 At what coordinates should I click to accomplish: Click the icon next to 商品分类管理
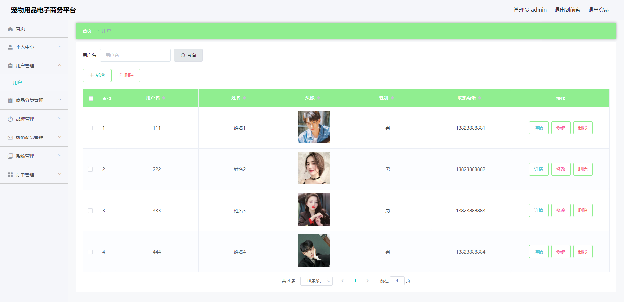[10, 100]
